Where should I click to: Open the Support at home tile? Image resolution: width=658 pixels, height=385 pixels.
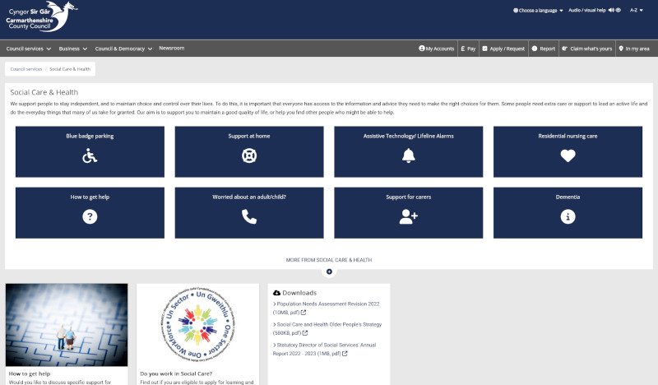click(249, 151)
